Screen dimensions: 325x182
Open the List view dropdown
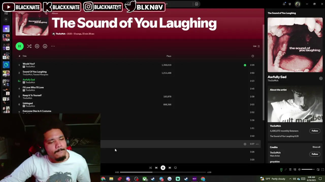pos(256,46)
